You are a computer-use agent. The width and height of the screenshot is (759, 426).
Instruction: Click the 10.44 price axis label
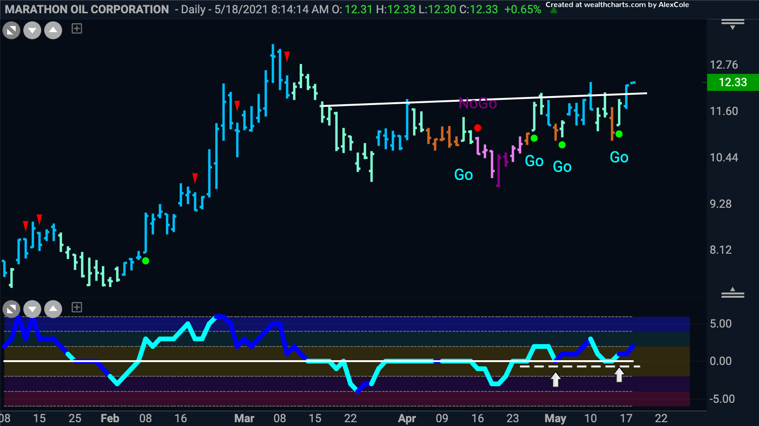click(724, 158)
